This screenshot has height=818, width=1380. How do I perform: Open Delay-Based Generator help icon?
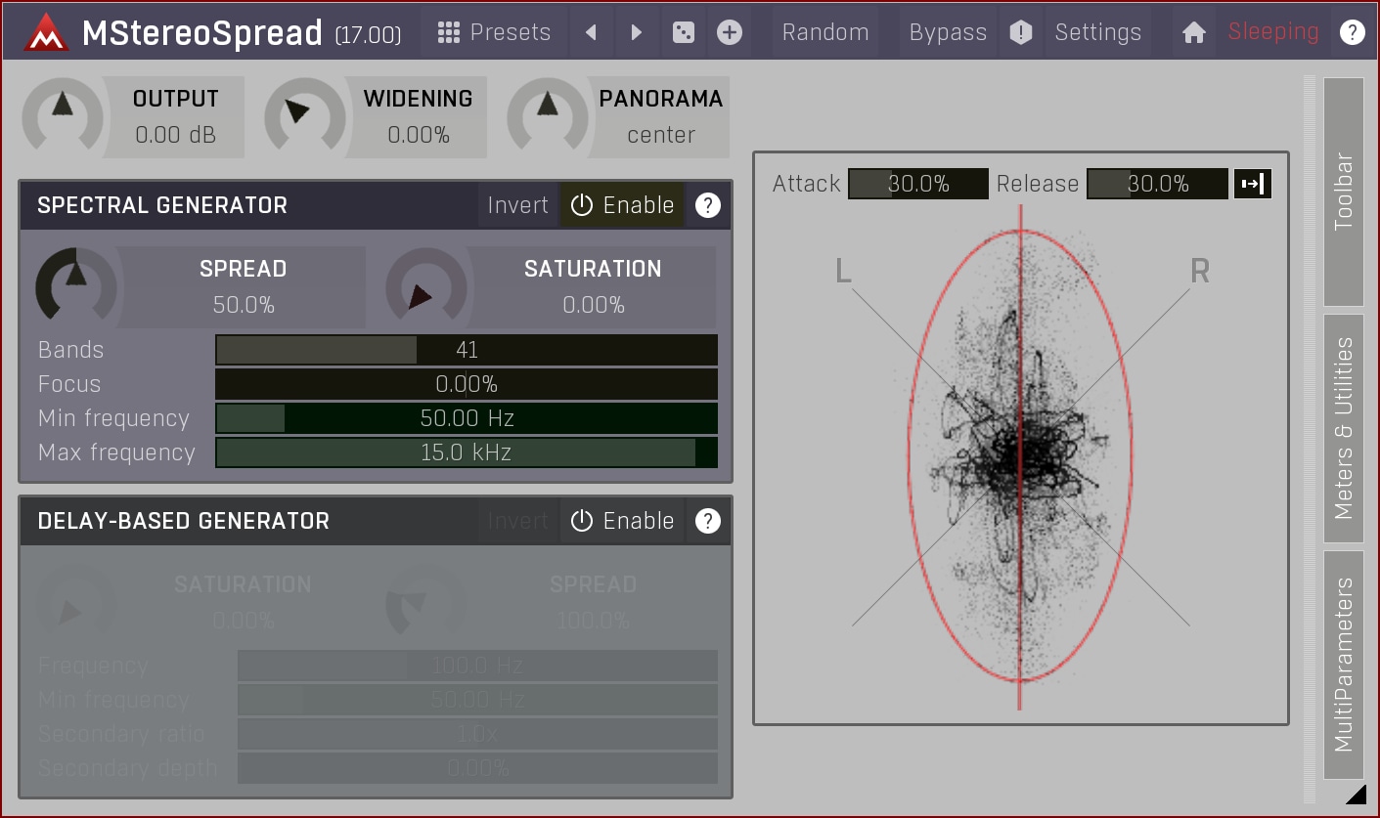707,521
